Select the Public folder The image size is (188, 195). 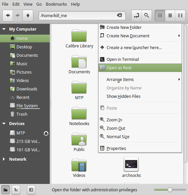click(79, 142)
